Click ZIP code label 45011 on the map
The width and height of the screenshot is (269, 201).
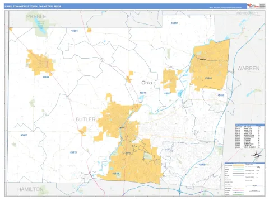143,93
